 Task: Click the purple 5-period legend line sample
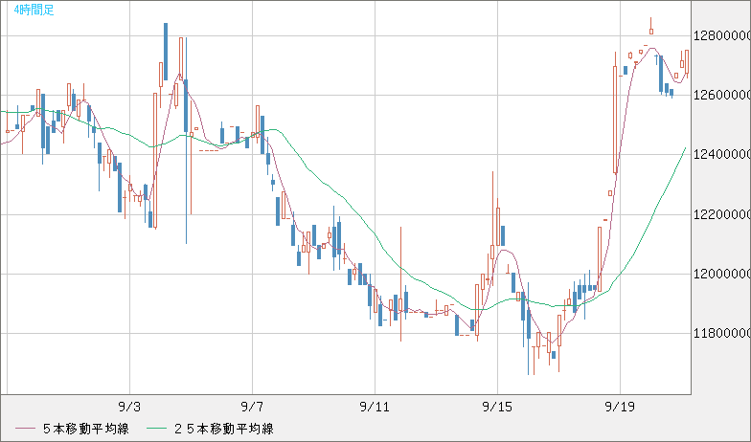tap(25, 429)
